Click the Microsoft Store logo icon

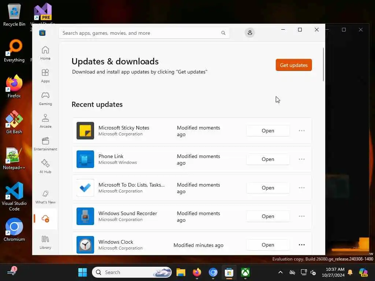42,33
